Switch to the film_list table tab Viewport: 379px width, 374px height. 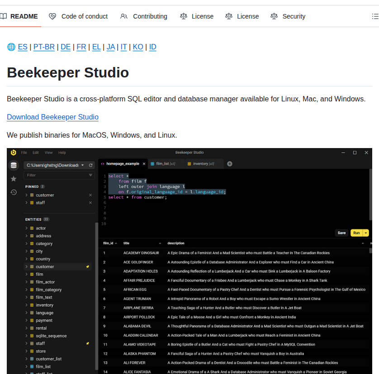tap(166, 164)
